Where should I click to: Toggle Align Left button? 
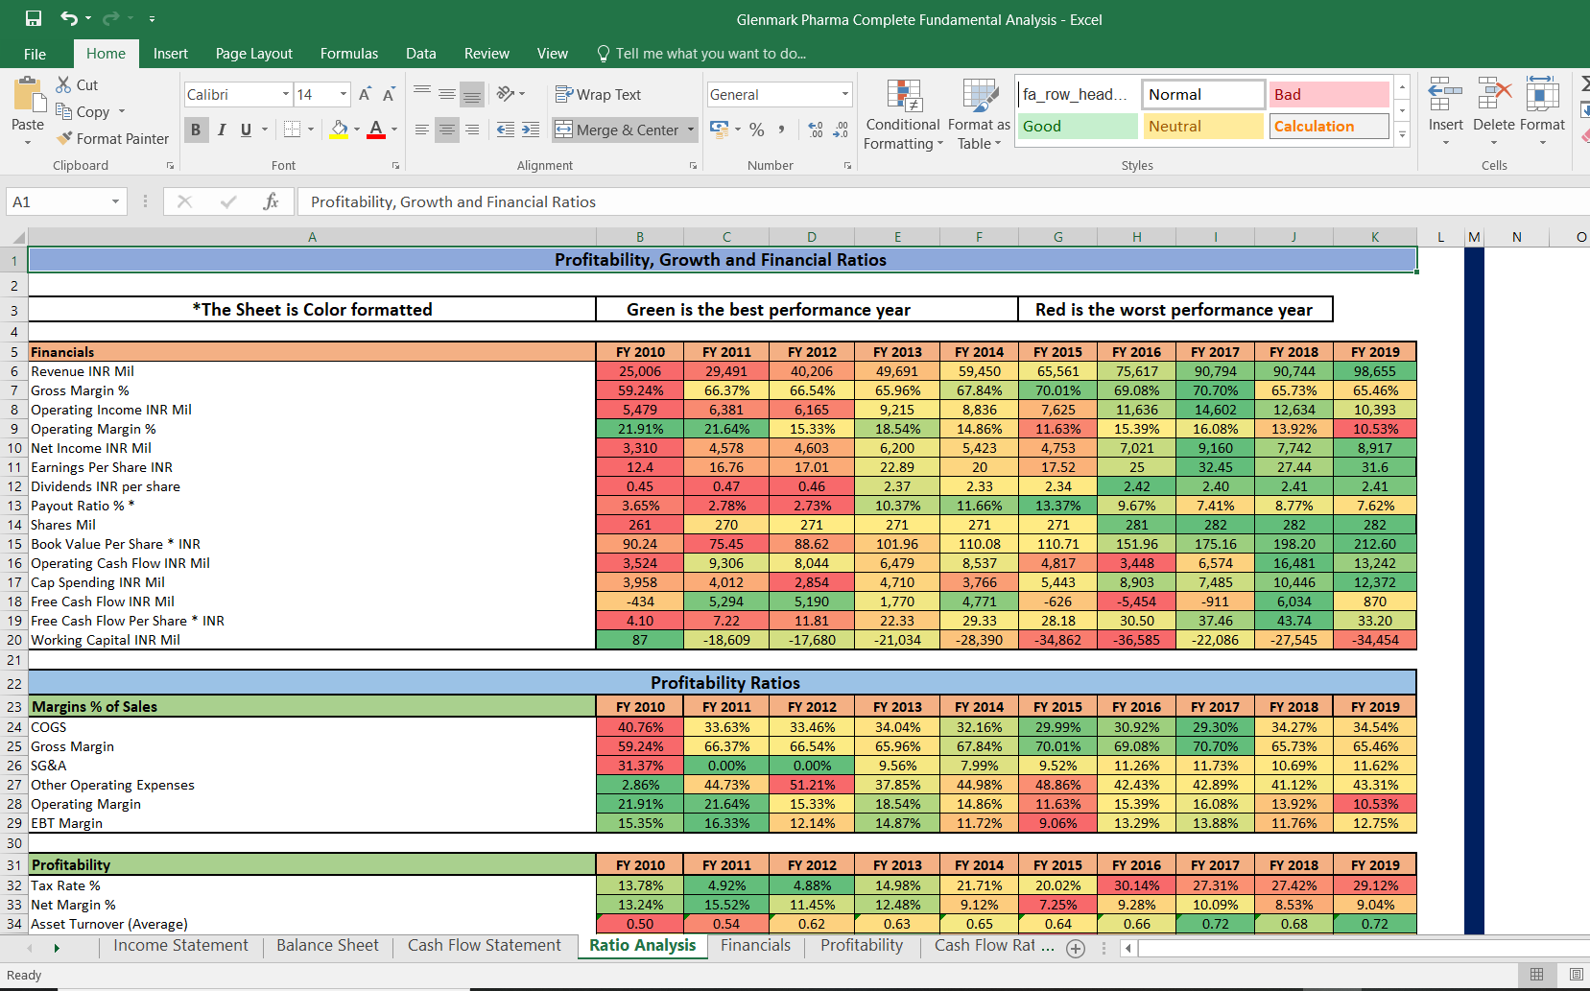click(x=421, y=130)
